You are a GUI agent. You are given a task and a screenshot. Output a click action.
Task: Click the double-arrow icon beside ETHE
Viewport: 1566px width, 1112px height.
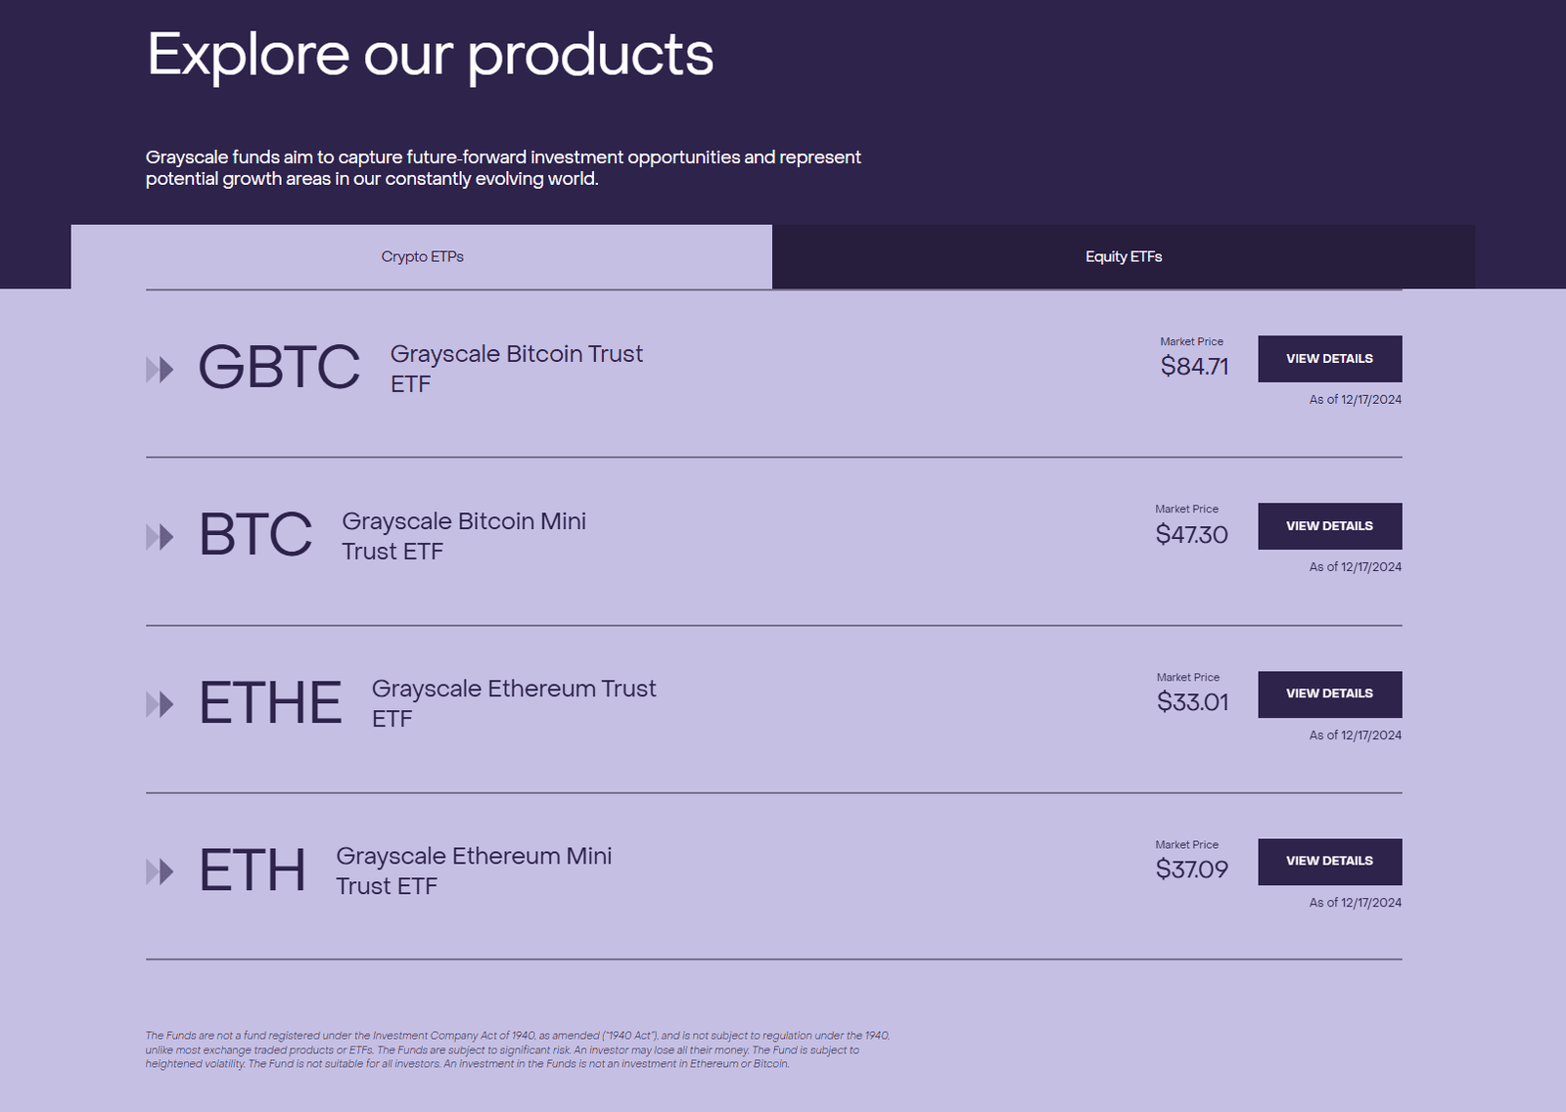[160, 704]
